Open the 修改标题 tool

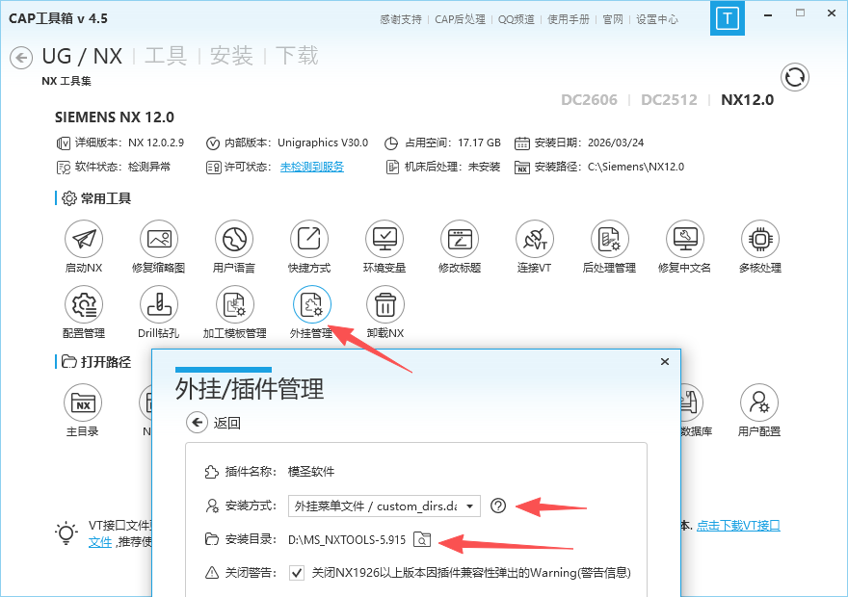pos(460,239)
